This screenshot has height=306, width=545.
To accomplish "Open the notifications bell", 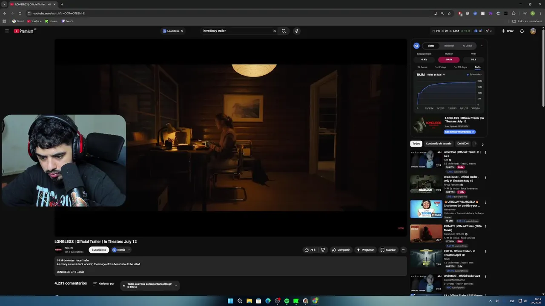I will [522, 31].
